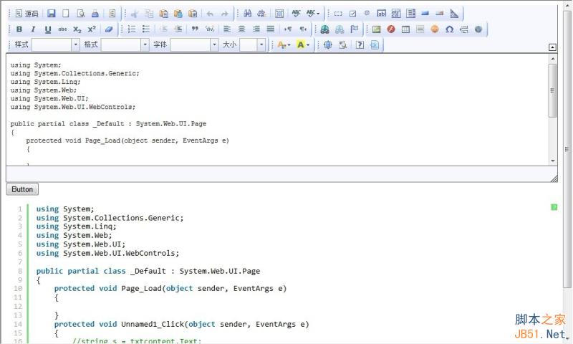Toggle bold formatting

coord(19,29)
